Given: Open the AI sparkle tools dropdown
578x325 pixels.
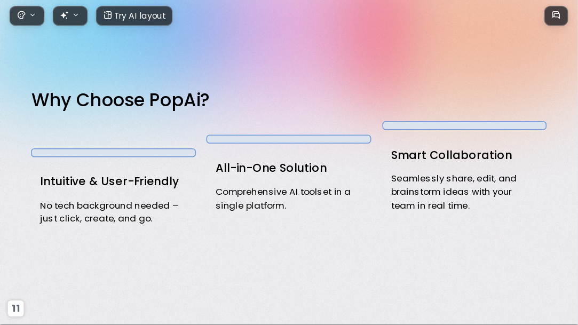Looking at the screenshot, I should (70, 15).
